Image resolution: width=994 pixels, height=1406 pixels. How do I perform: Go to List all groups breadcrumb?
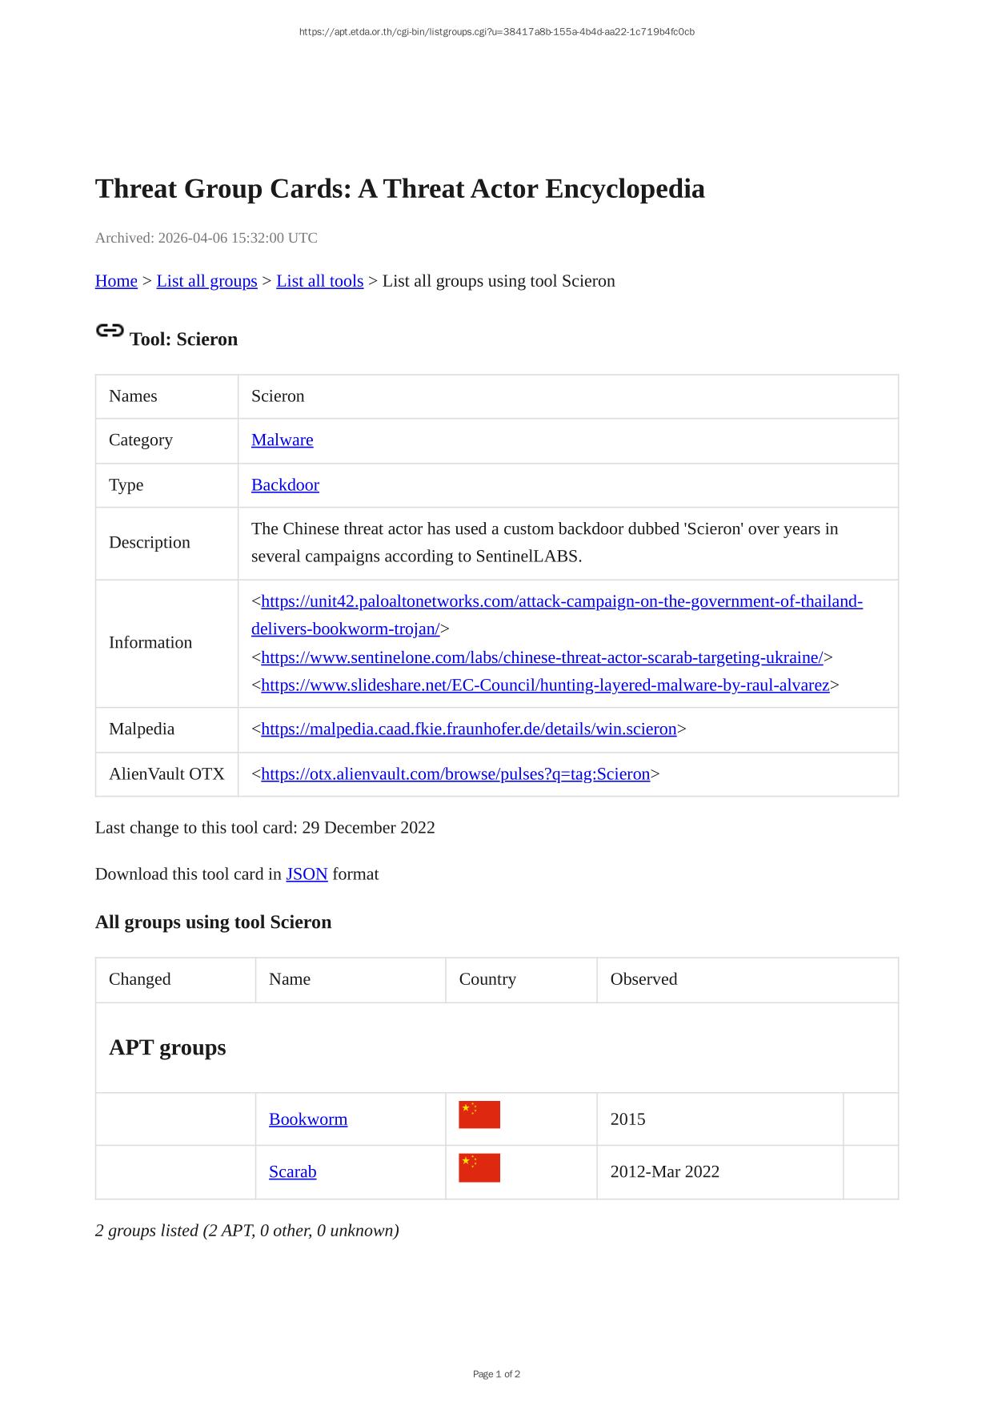click(206, 281)
